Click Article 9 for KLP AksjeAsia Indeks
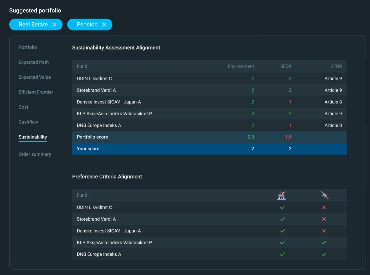 click(333, 114)
